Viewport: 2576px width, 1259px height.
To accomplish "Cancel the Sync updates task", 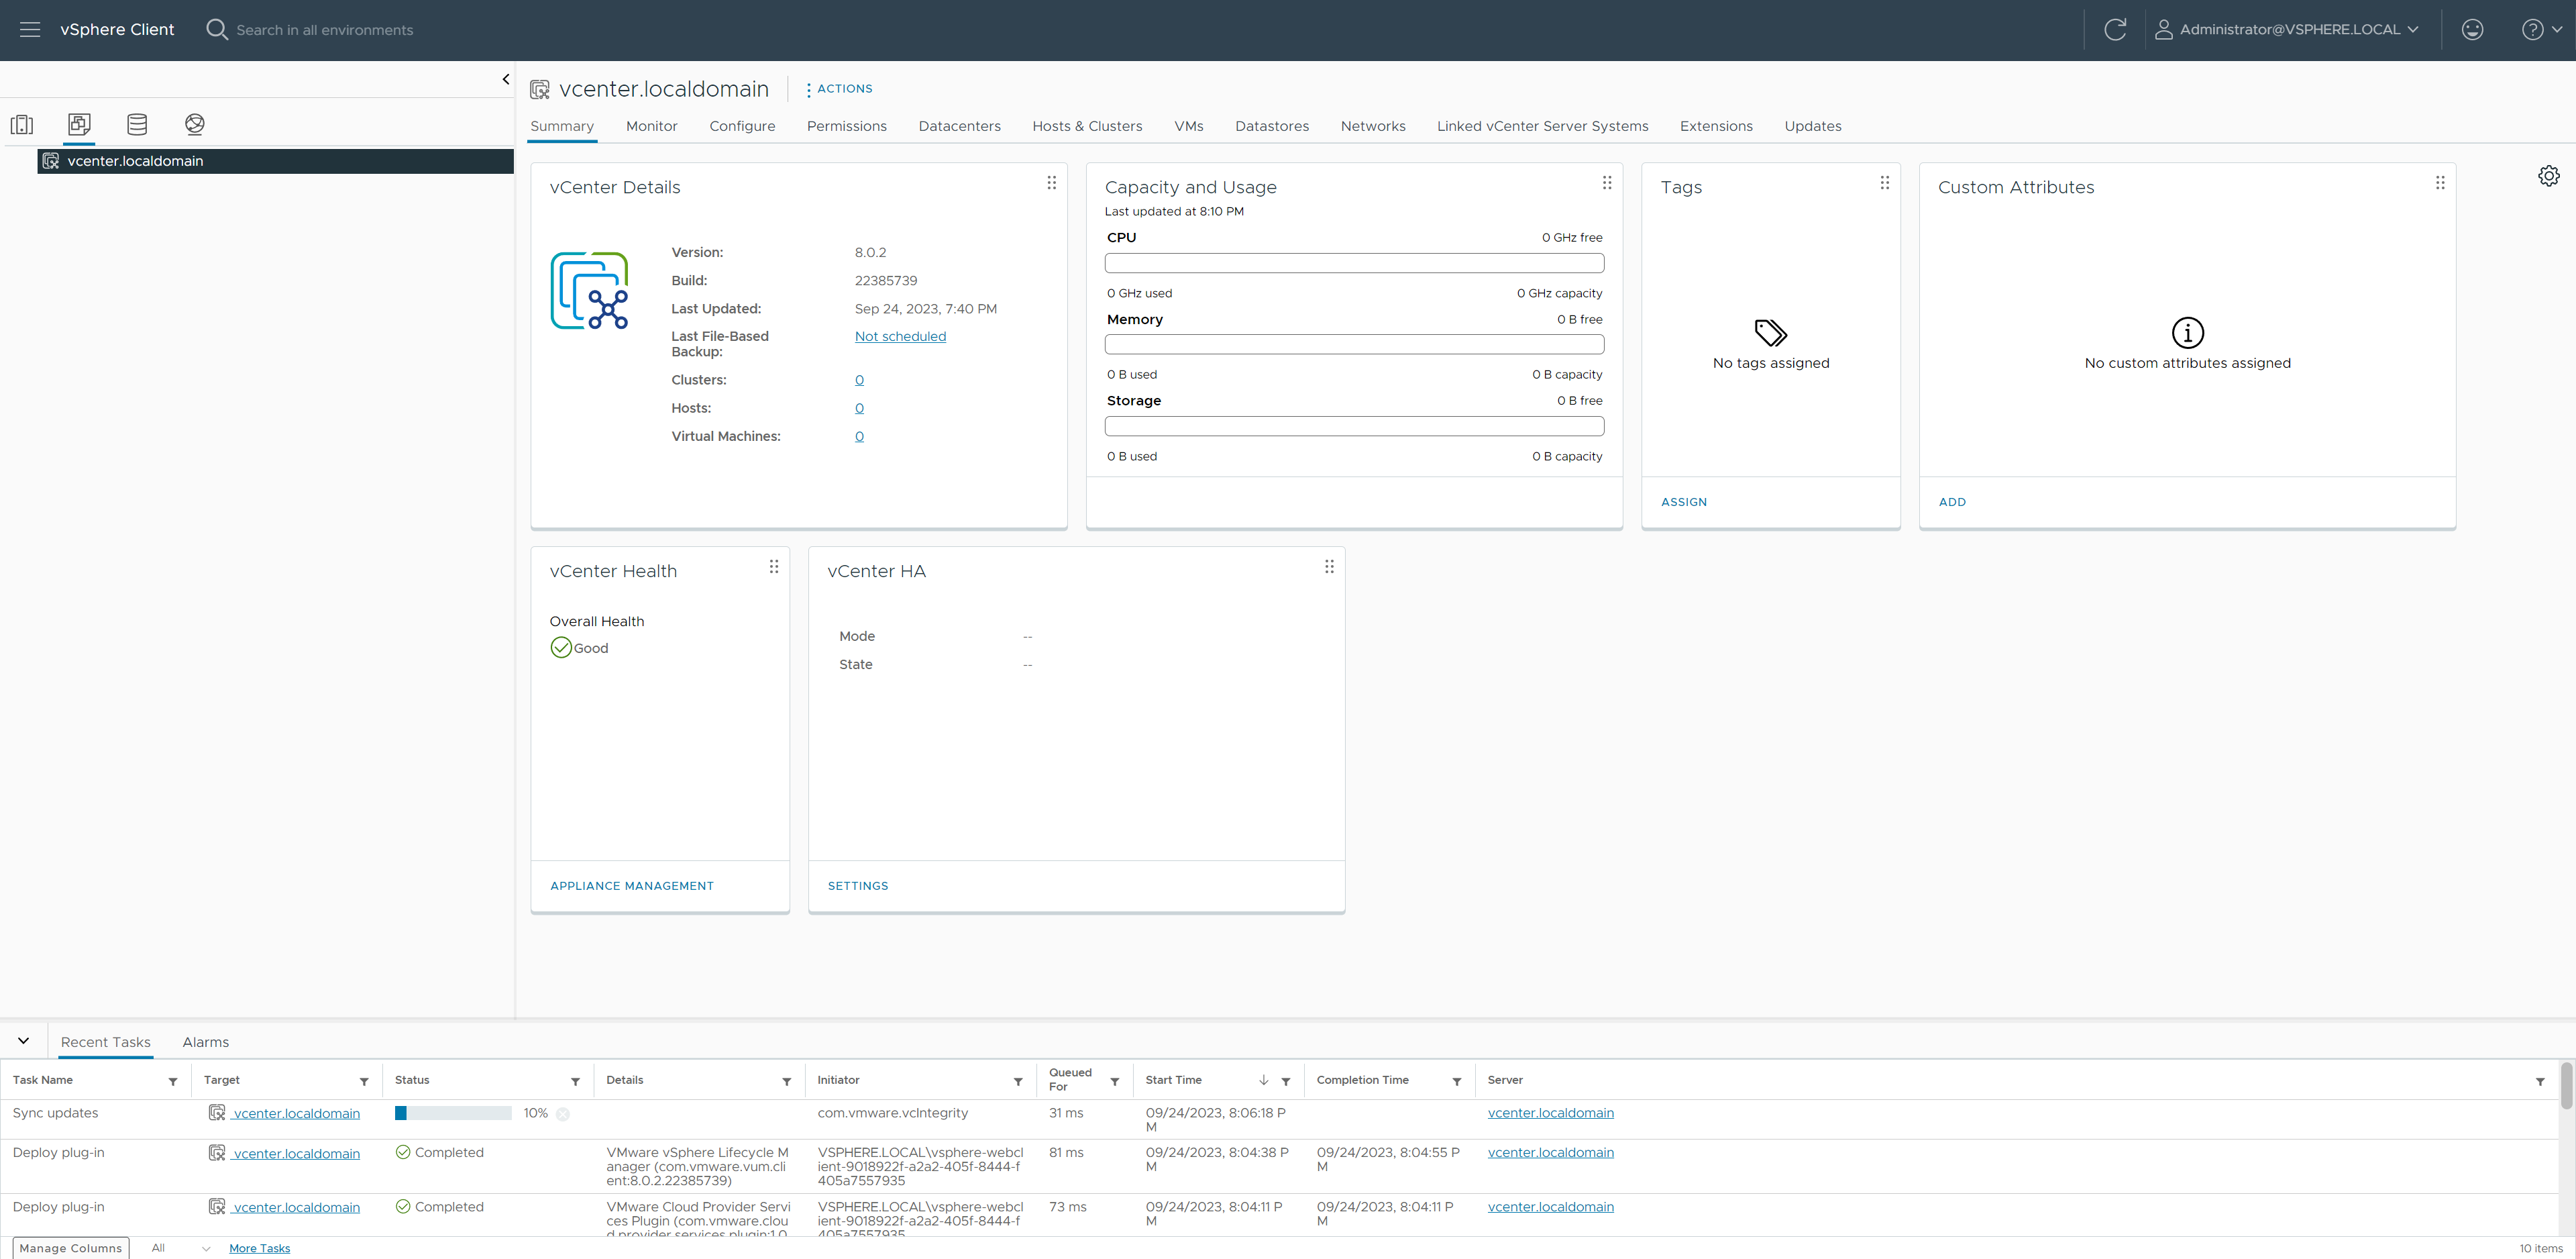I will pyautogui.click(x=563, y=1114).
